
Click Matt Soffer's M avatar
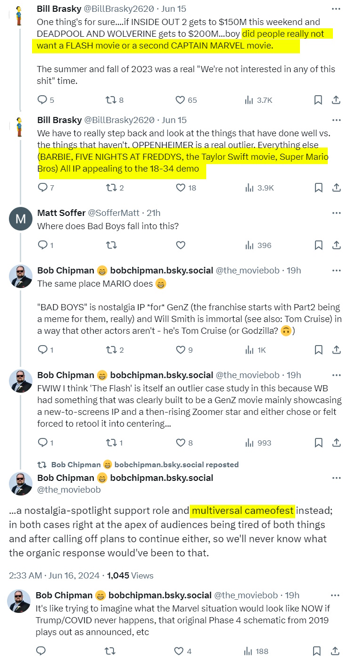(x=21, y=219)
